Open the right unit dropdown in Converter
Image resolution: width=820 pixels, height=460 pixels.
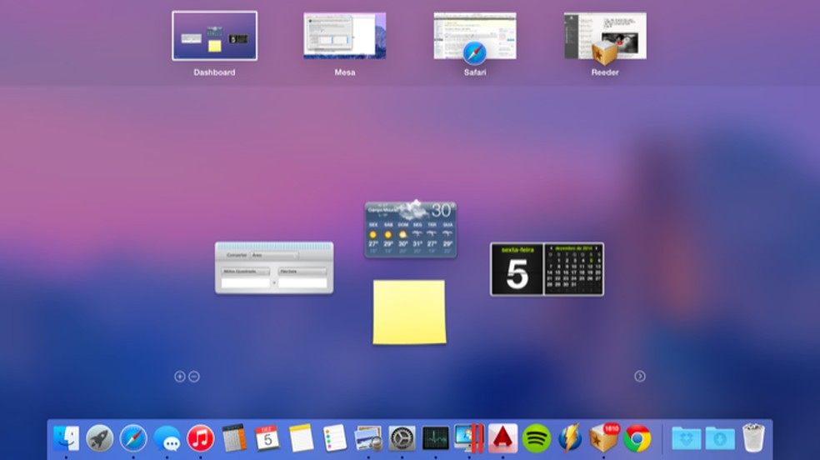point(302,272)
